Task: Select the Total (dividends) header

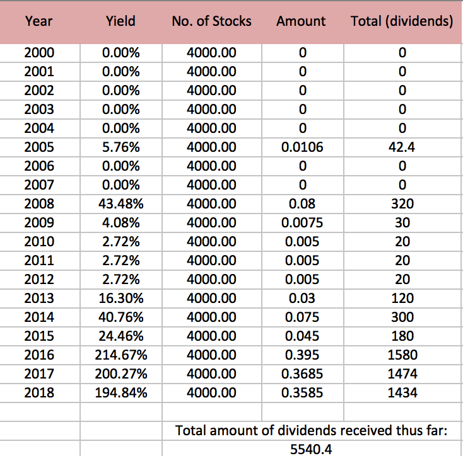Action: 402,21
